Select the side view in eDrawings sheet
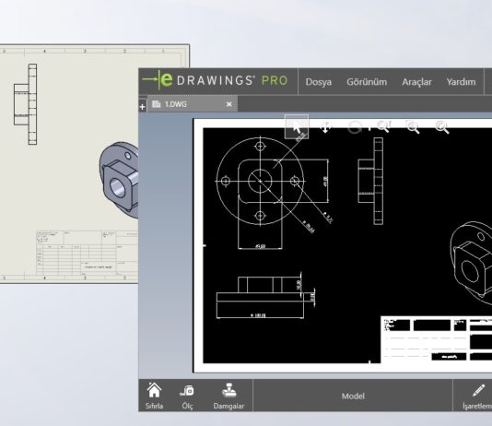The height and width of the screenshot is (426, 492). [x=370, y=181]
